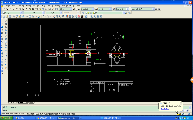
Task: Click the Undo arrow icon
Action: (x=43, y=17)
